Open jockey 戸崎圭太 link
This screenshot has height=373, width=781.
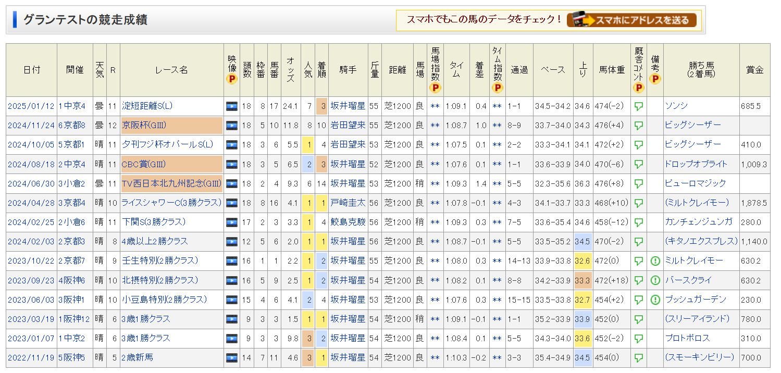pos(348,203)
